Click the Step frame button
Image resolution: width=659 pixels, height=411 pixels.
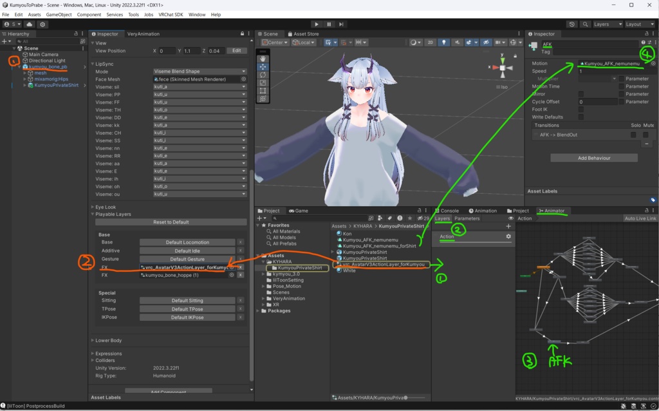pos(341,24)
